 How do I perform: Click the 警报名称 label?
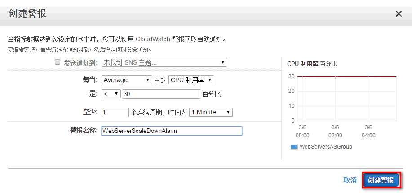84,131
